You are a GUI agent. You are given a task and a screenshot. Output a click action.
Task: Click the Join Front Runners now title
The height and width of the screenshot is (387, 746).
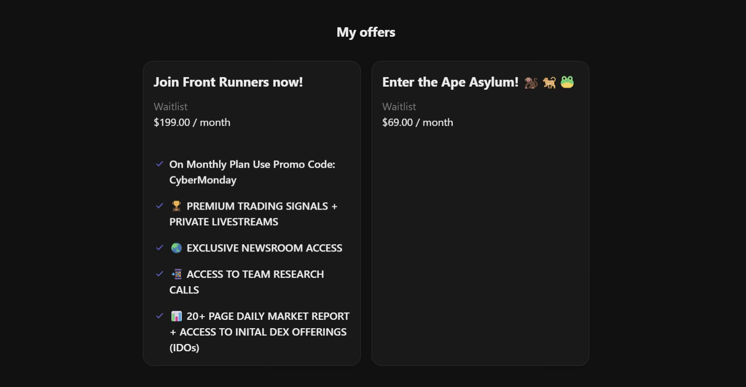click(228, 82)
